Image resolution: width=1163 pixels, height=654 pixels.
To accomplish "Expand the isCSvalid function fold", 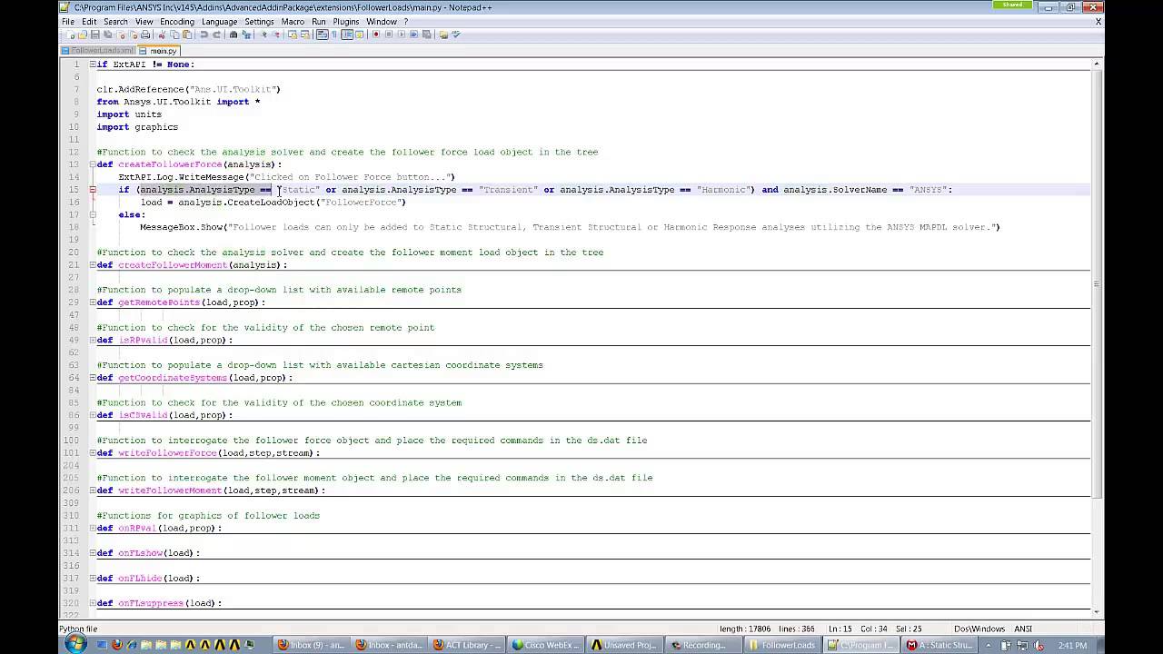I will coord(92,415).
